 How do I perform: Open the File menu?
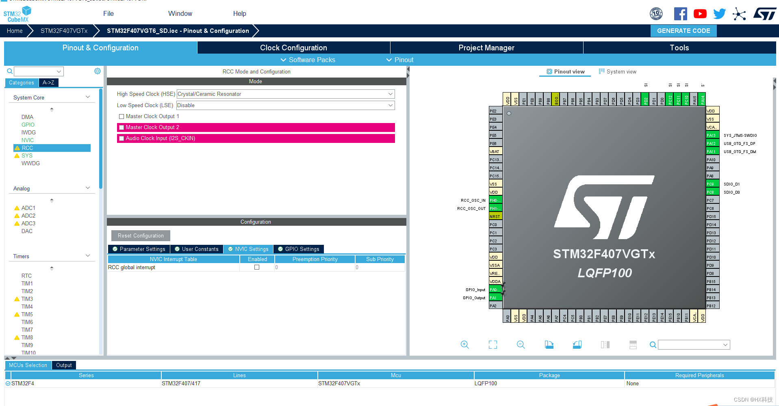click(108, 13)
